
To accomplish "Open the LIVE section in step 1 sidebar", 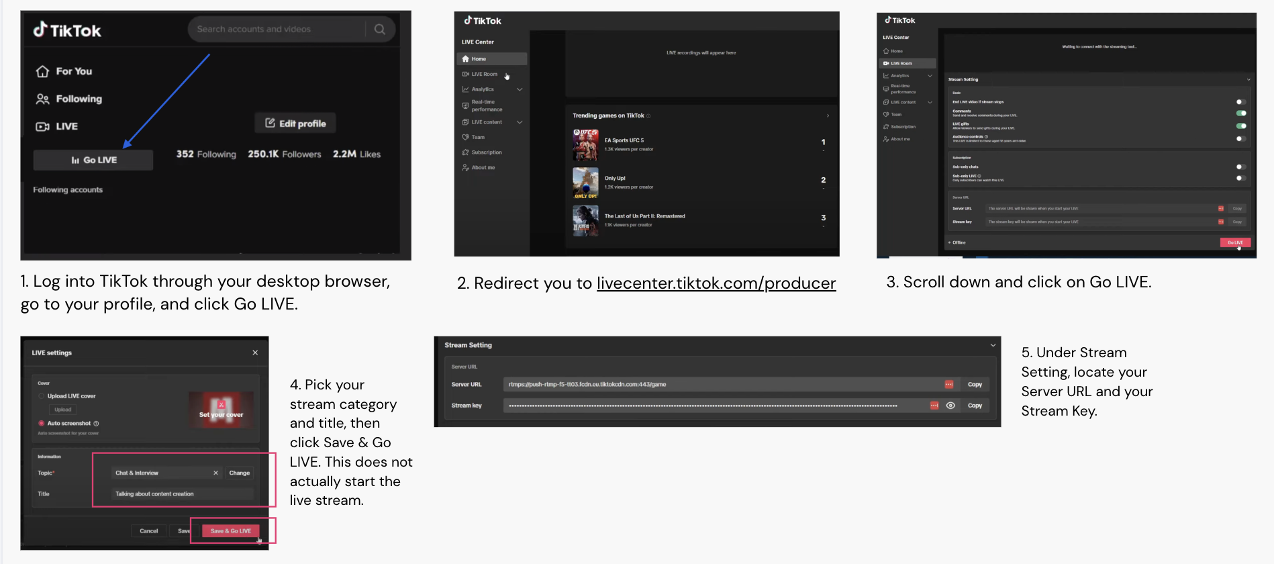I will 57,126.
